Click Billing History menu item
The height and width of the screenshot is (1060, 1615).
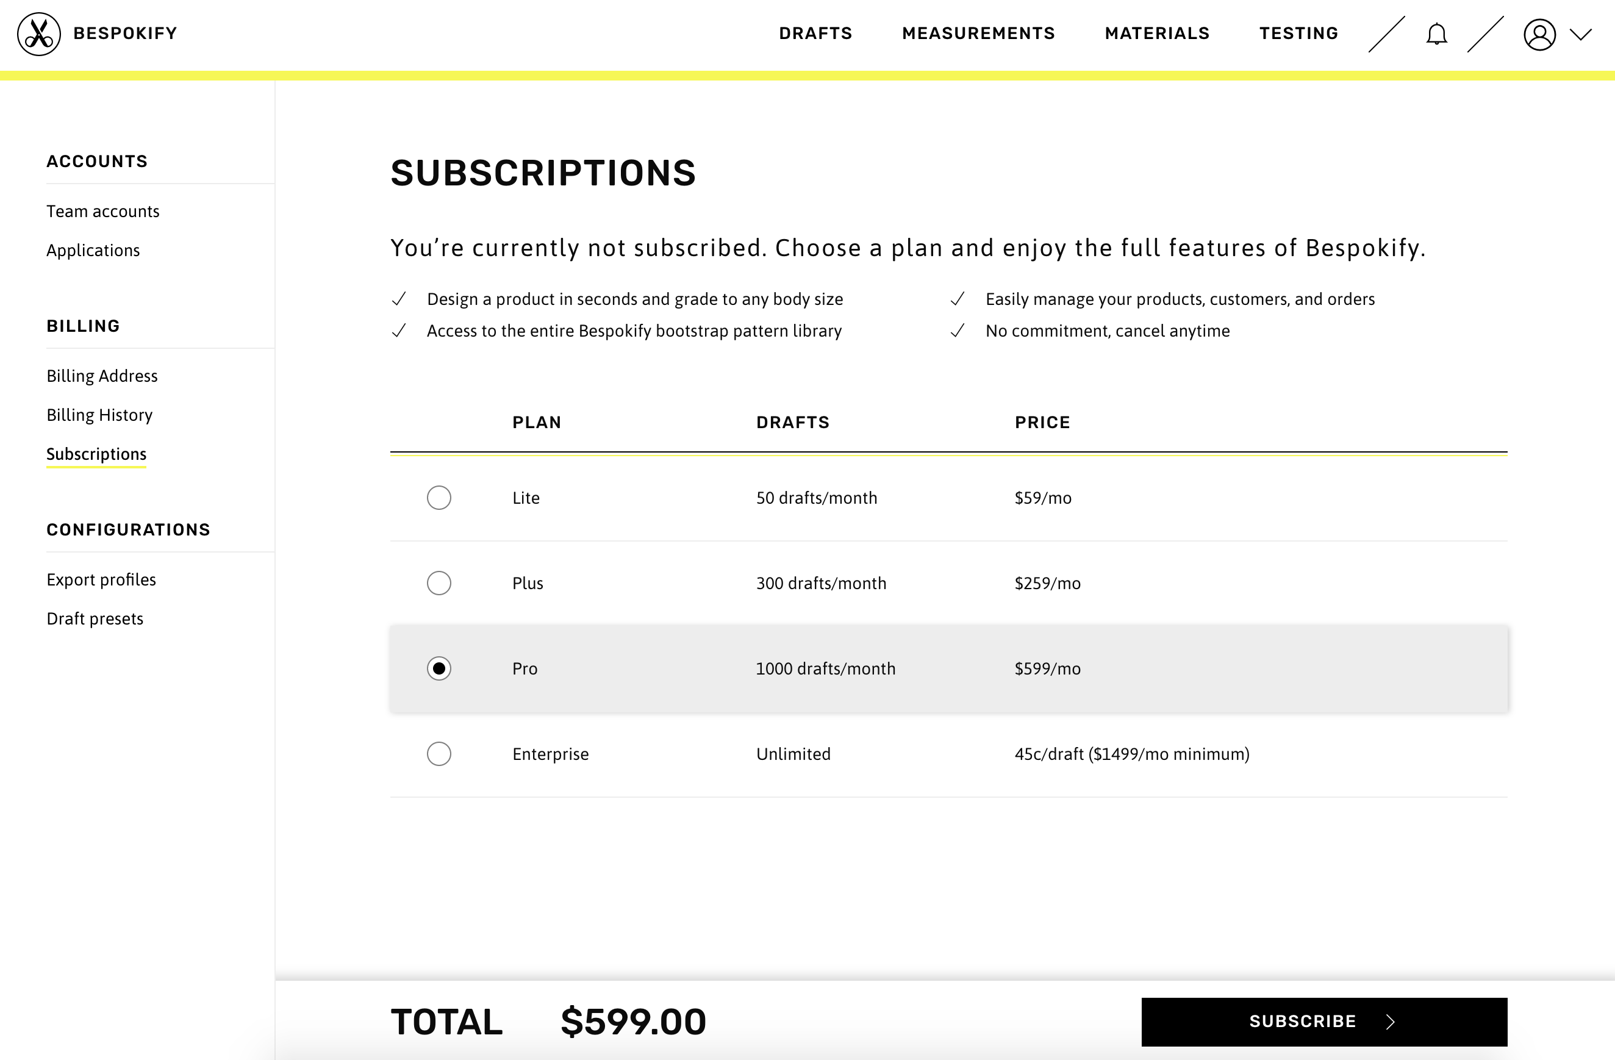click(99, 414)
